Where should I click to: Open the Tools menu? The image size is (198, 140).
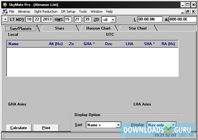tap(83, 12)
